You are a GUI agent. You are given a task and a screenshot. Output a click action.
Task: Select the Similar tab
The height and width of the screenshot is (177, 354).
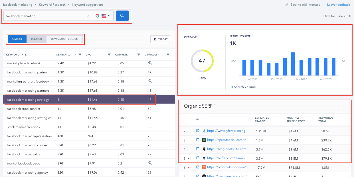coord(17,39)
